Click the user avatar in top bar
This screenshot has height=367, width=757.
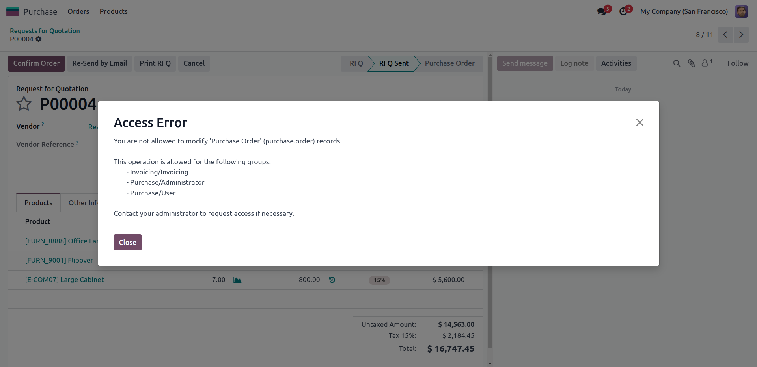[741, 11]
